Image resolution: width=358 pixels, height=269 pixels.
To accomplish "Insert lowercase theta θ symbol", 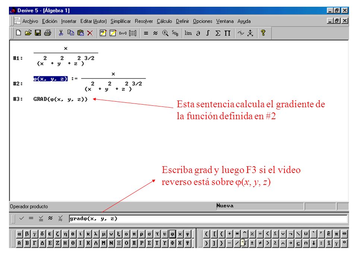I will [73, 234].
